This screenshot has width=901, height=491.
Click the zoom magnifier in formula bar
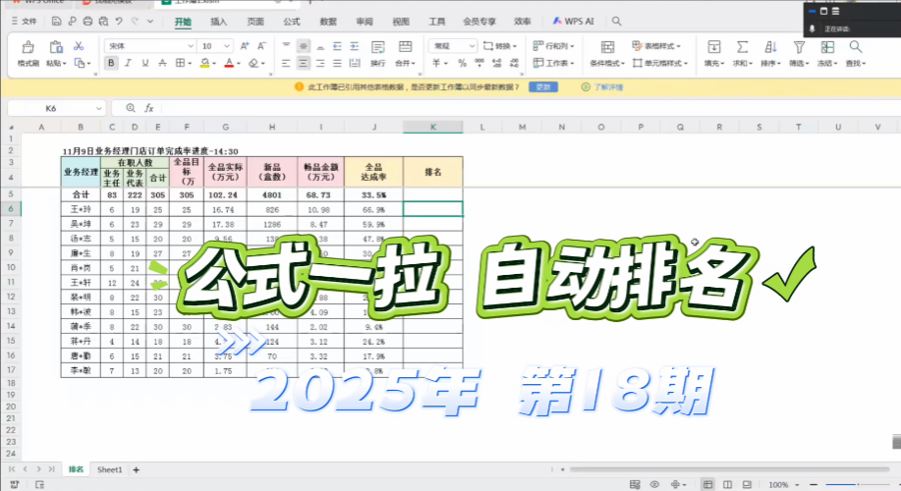pyautogui.click(x=131, y=108)
